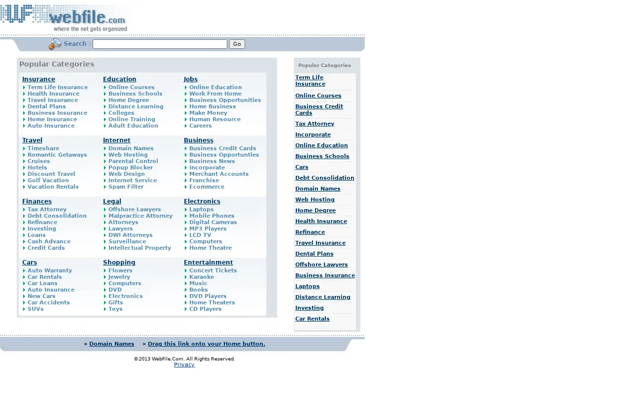Open Malpractice Attorney under Legal
631x394 pixels.
140,216
